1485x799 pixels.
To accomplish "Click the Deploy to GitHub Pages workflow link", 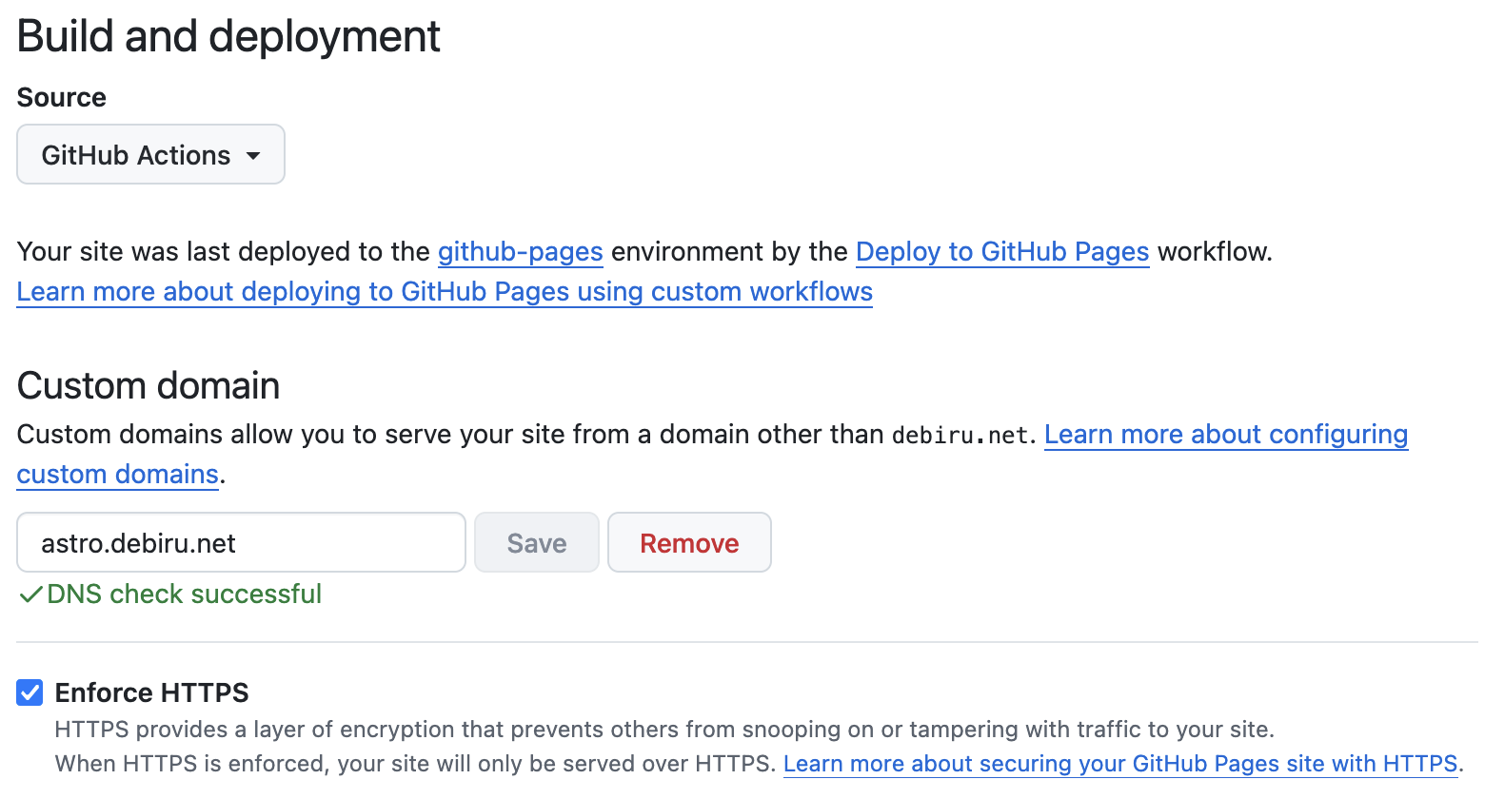I will pyautogui.click(x=1001, y=251).
